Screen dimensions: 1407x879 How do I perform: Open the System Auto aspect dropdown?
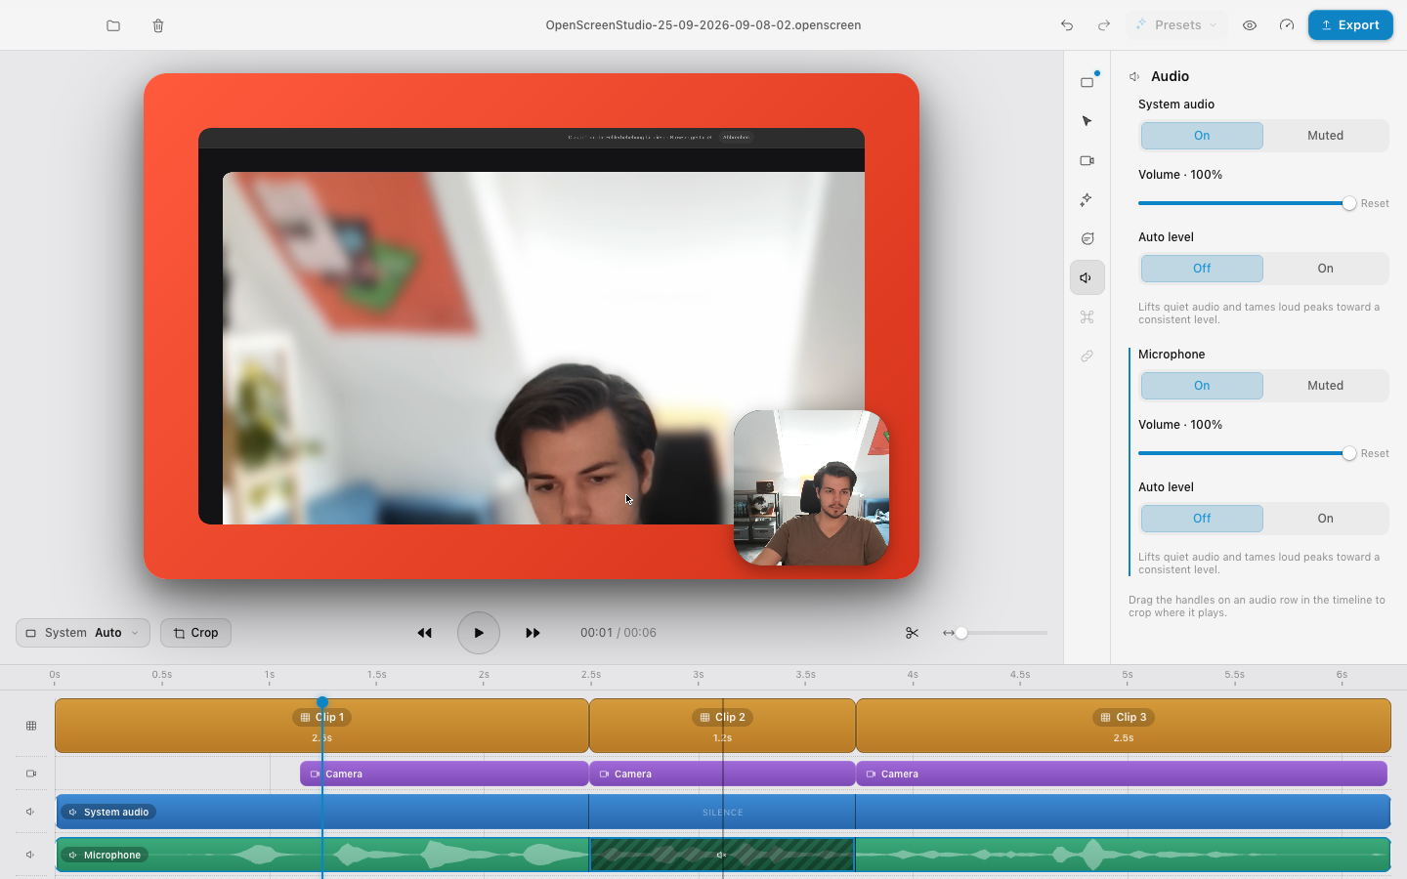[83, 633]
